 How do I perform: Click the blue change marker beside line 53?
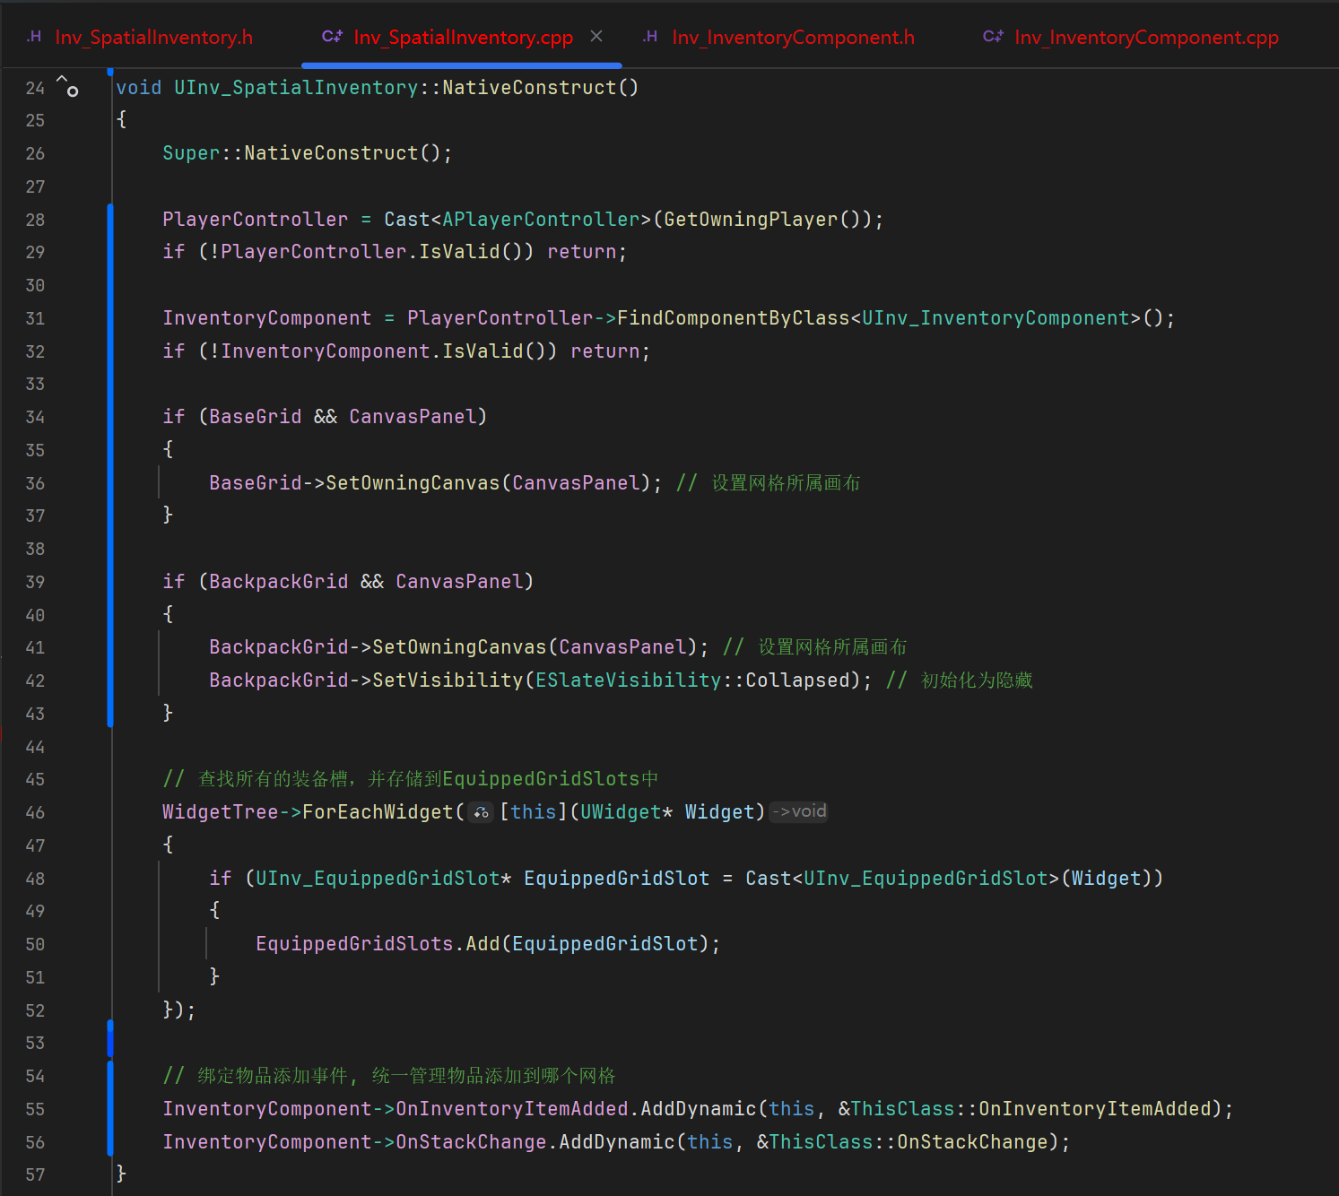coord(109,1040)
